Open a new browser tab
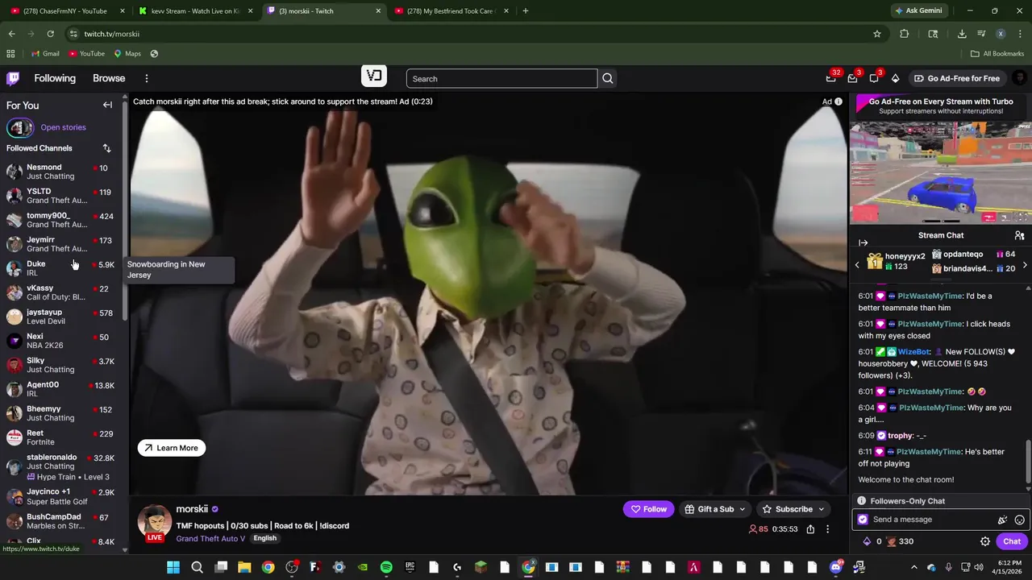The height and width of the screenshot is (580, 1032). [x=526, y=10]
